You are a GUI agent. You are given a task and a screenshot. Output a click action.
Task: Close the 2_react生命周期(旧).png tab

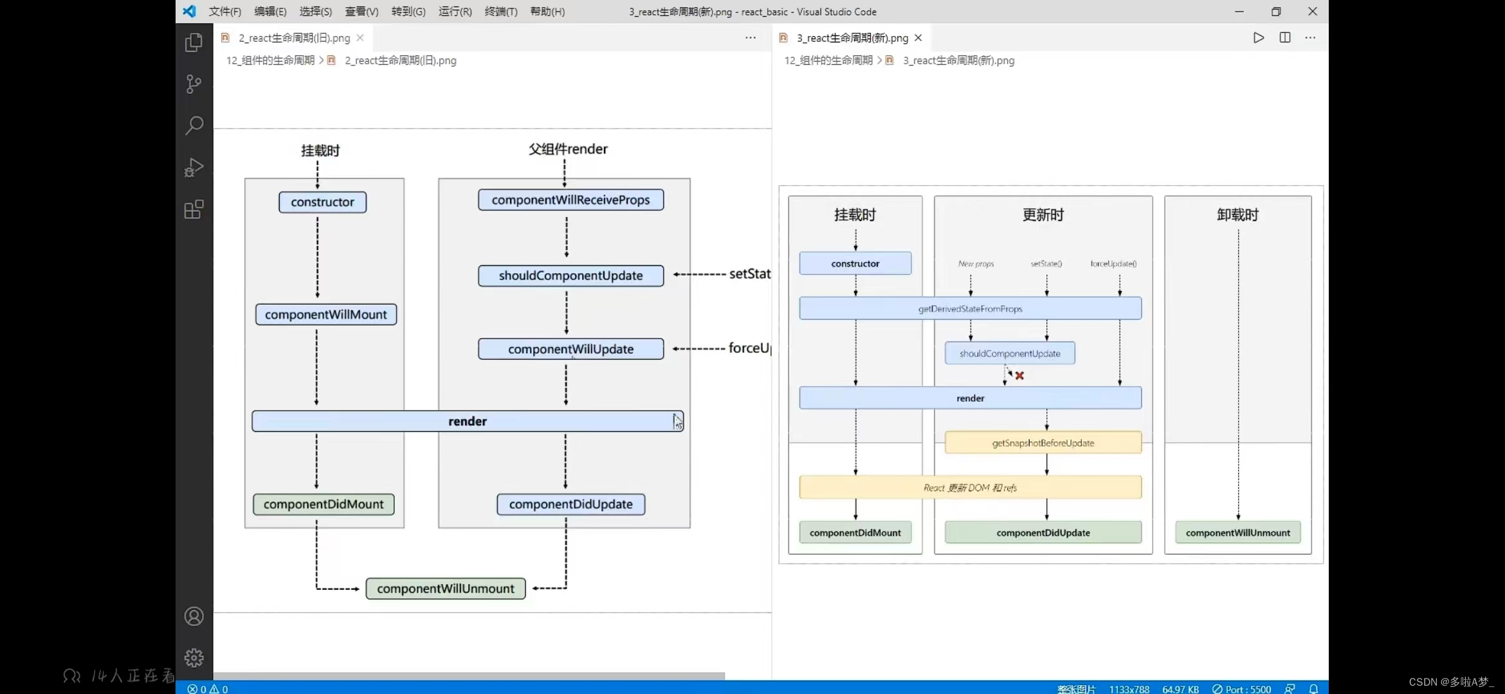(360, 38)
